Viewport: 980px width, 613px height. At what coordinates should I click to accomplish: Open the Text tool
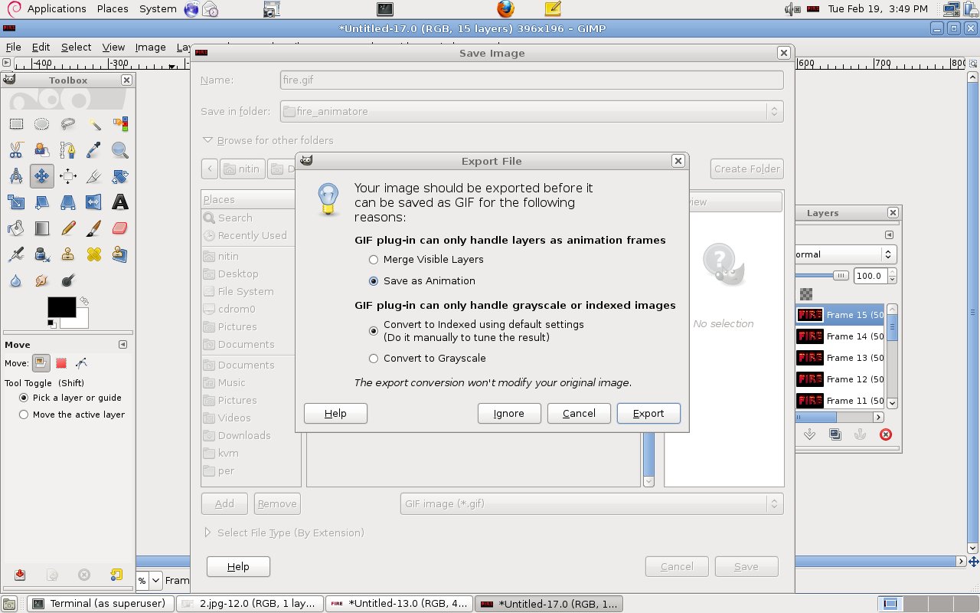click(119, 202)
